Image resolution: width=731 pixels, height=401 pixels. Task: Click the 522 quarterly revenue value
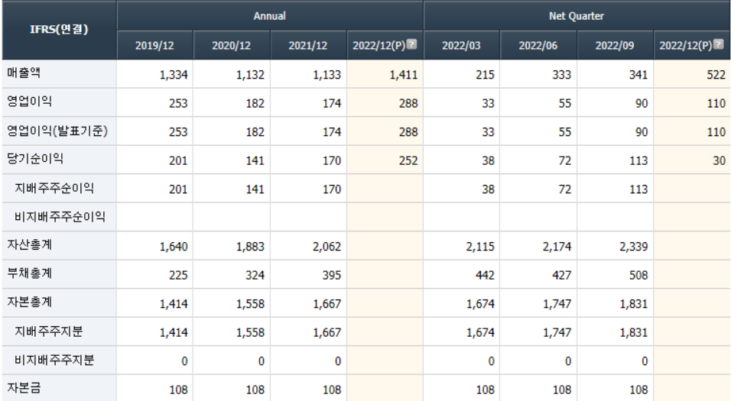tap(716, 75)
